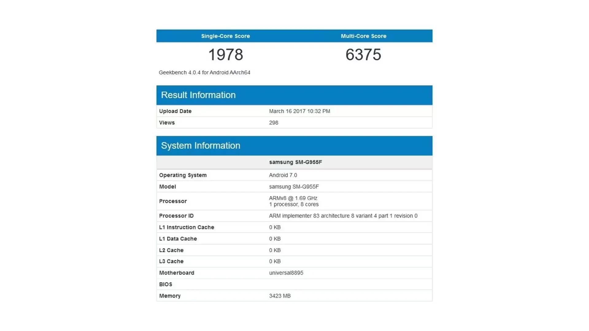589x331 pixels.
Task: Click the Views label
Action: point(167,123)
